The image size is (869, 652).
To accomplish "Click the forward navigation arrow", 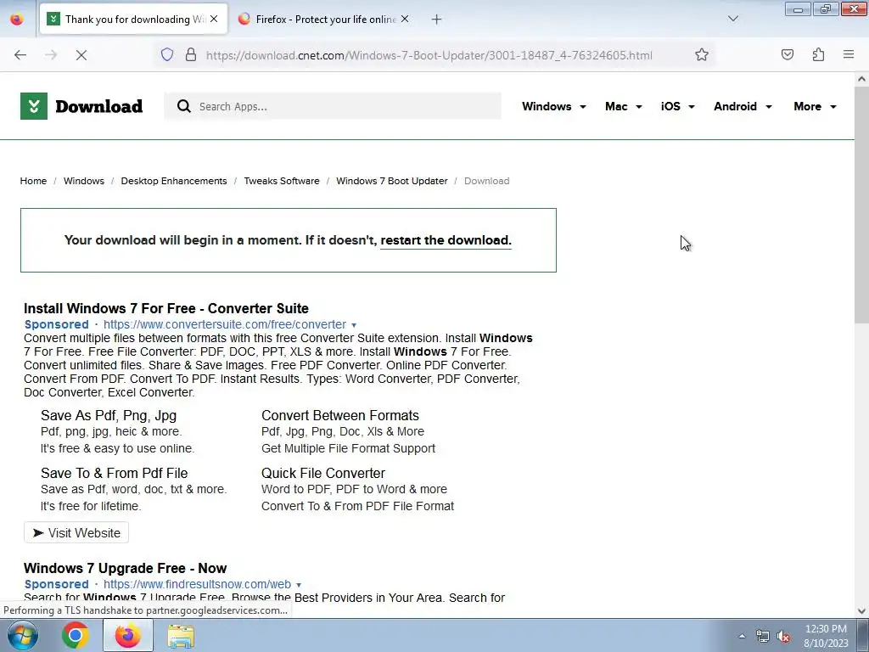I will click(x=51, y=55).
